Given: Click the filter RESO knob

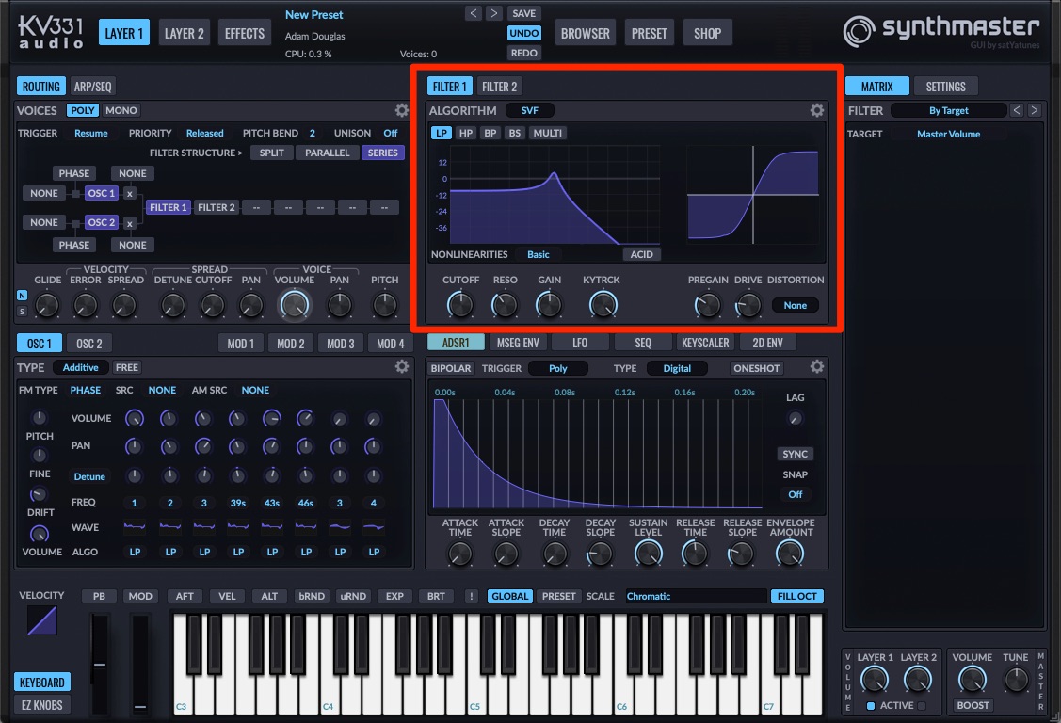Looking at the screenshot, I should [504, 305].
